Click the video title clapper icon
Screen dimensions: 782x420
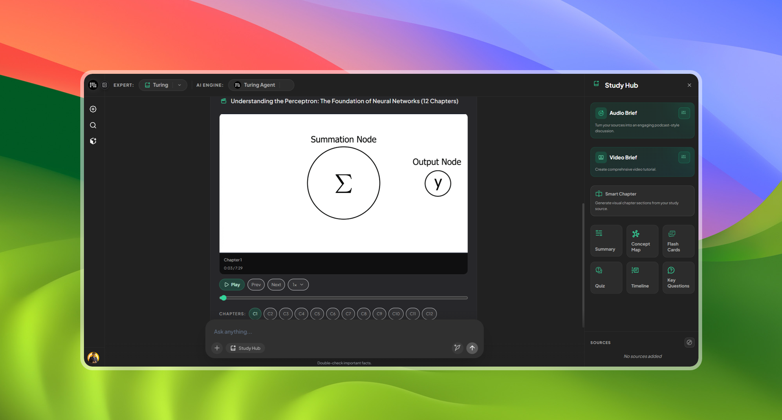[223, 101]
